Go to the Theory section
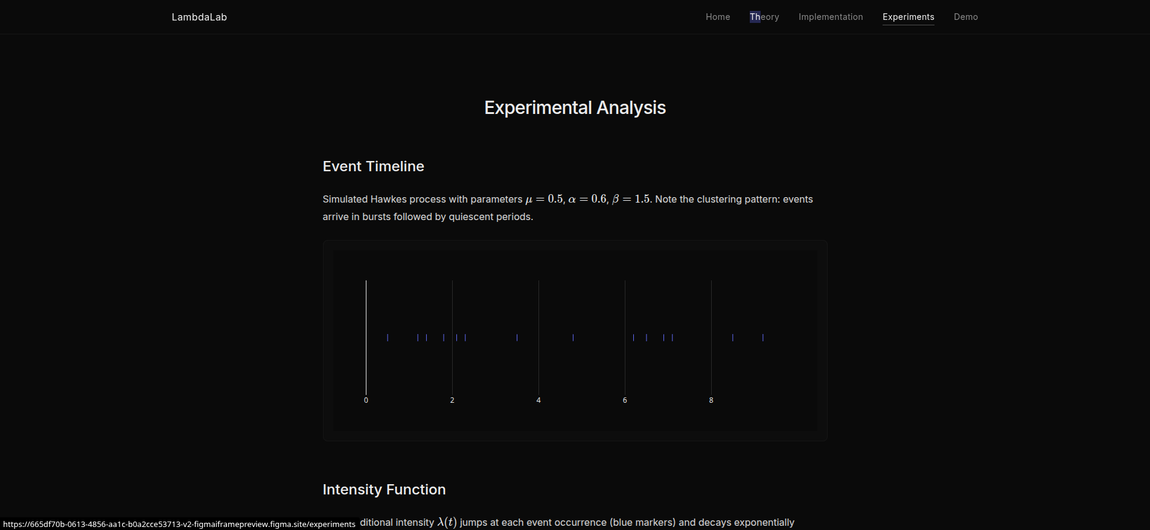The height and width of the screenshot is (530, 1150). [x=764, y=17]
